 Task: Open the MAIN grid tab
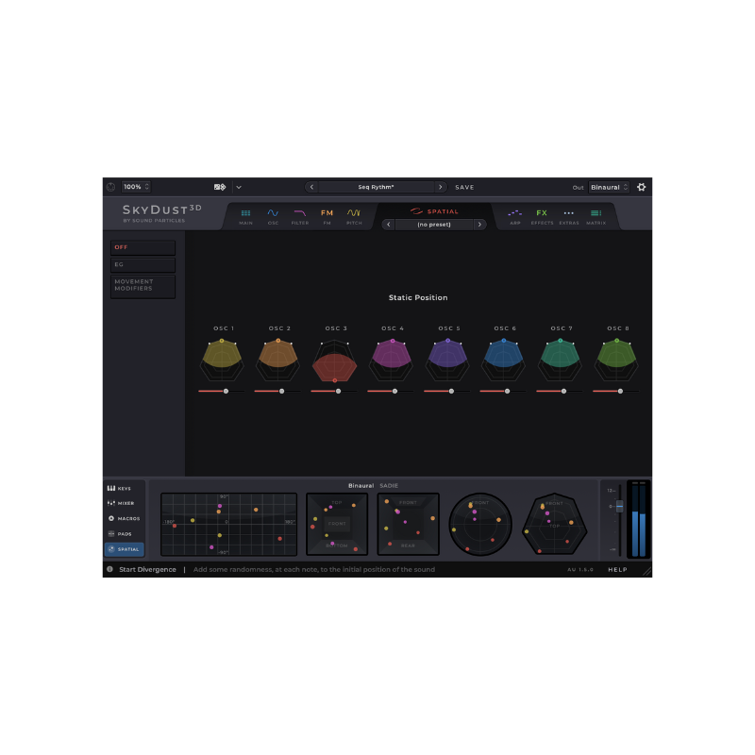pos(245,217)
